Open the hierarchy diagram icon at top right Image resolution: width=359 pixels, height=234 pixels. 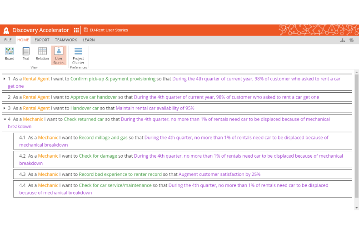click(x=343, y=40)
